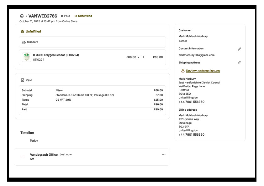Click the Review address issues link

[x=203, y=71]
